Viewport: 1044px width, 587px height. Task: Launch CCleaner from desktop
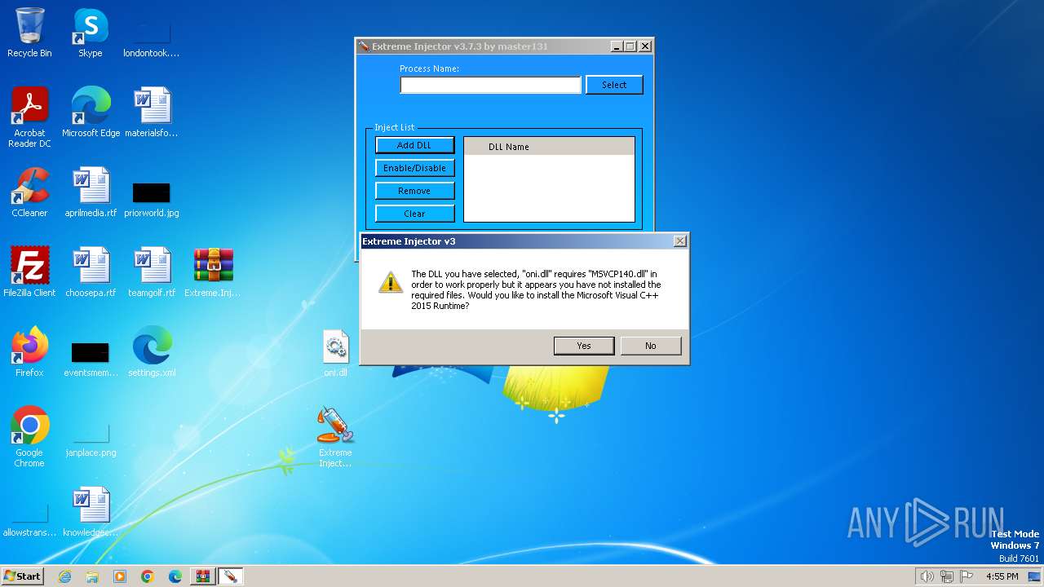click(x=29, y=192)
